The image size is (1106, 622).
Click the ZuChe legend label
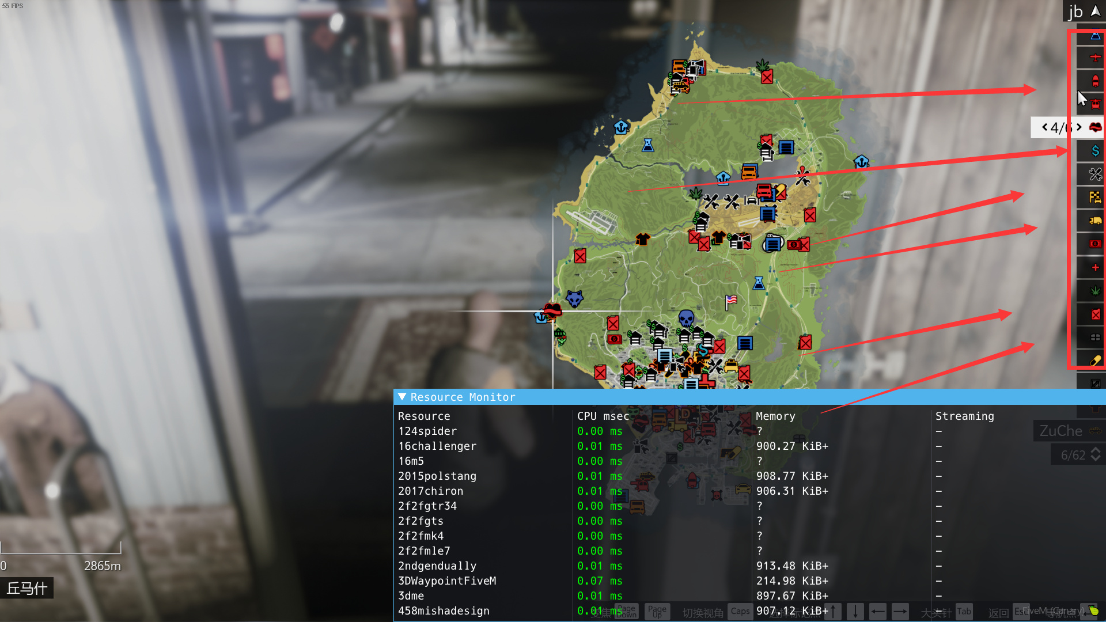point(1060,430)
